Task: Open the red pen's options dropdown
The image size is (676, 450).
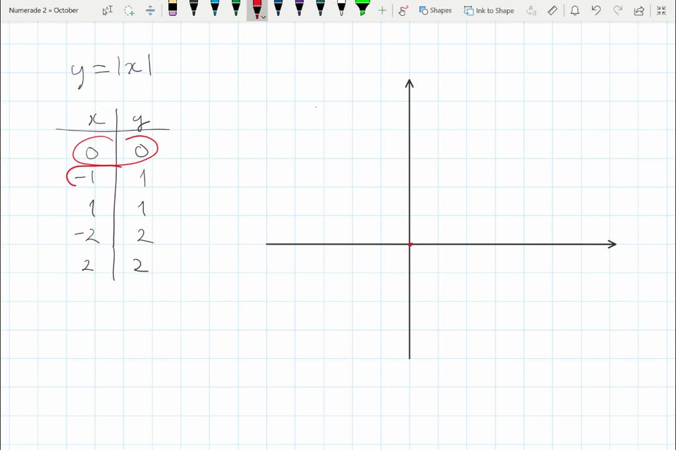Action: pos(263,17)
